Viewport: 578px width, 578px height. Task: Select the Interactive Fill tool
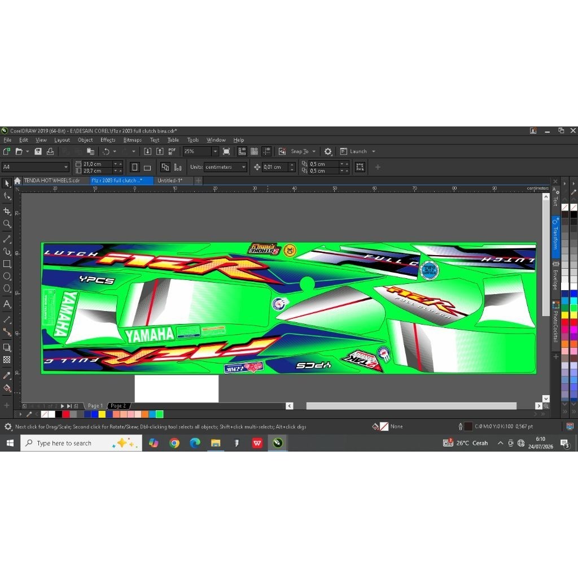(x=7, y=388)
